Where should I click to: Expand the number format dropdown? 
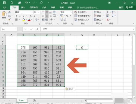click(x=71, y=12)
